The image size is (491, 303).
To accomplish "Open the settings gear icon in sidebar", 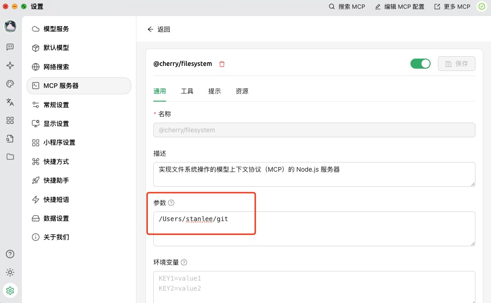I will coord(10,291).
